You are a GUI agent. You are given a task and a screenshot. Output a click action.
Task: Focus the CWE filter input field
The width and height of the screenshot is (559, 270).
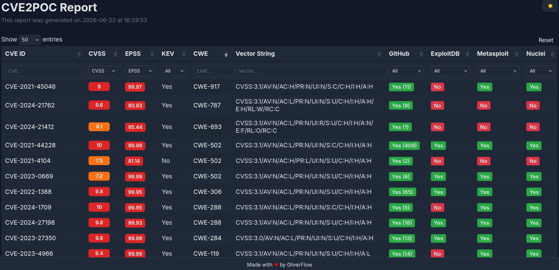[214, 71]
